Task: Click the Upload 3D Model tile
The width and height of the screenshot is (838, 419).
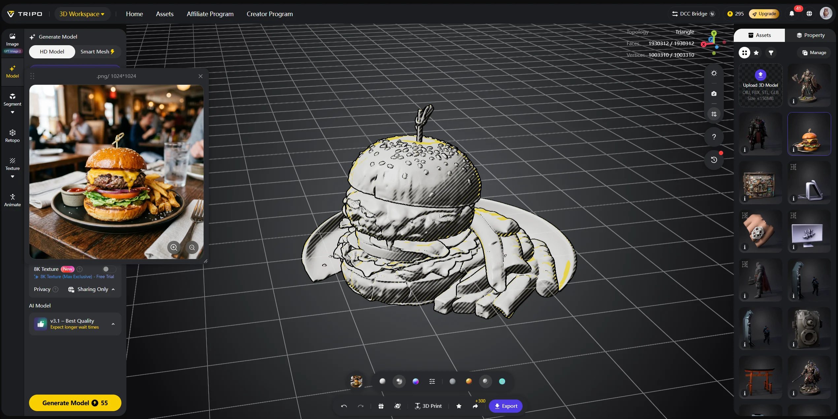Action: point(760,85)
